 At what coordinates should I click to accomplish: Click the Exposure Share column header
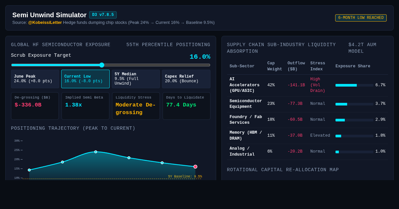353,66
